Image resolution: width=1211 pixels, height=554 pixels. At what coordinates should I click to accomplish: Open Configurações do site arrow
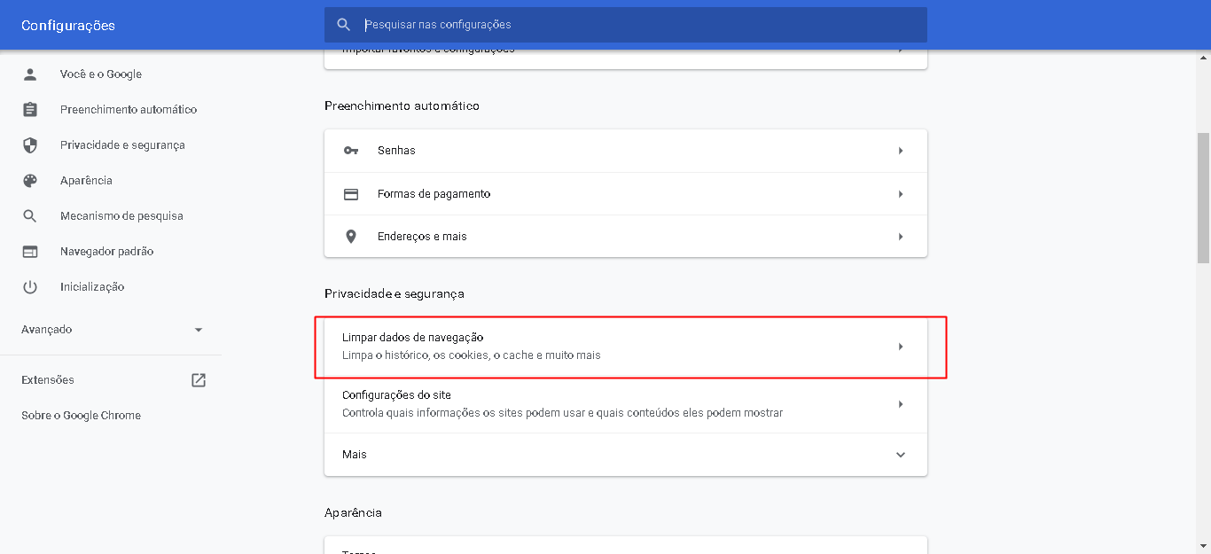pos(901,404)
